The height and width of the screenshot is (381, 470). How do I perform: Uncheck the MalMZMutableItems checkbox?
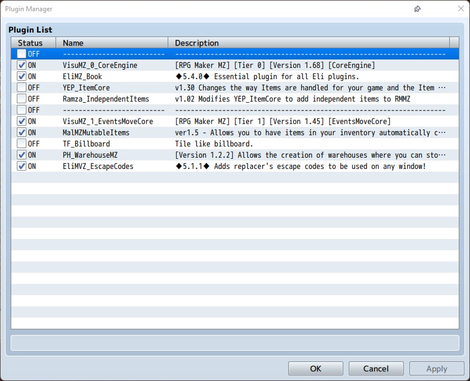click(21, 132)
